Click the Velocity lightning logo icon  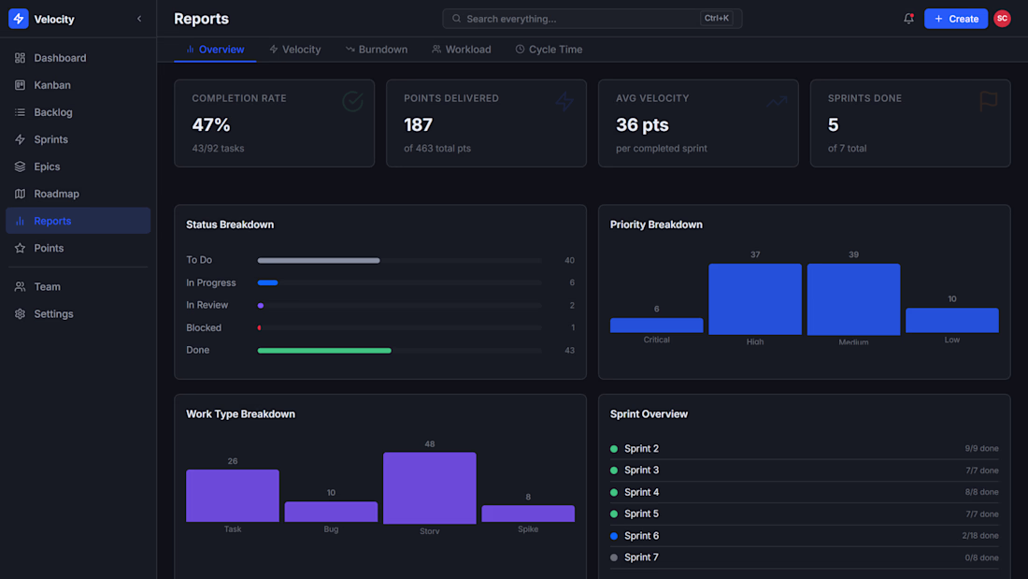pyautogui.click(x=19, y=19)
